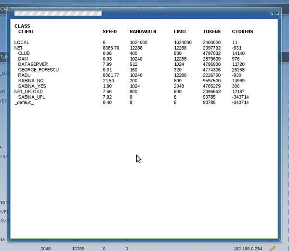Select the CLIENT header label
Viewport: 289px width, 251px height.
26,32
